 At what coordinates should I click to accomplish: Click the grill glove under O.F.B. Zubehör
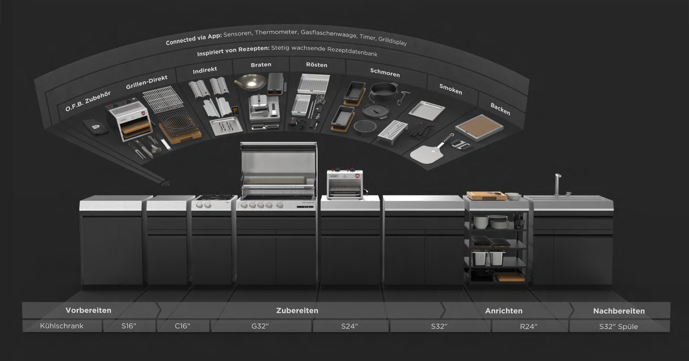point(96,127)
